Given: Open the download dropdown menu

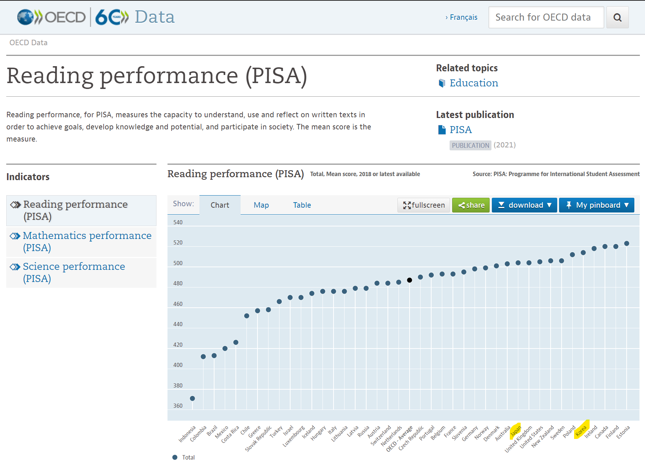Looking at the screenshot, I should [524, 205].
